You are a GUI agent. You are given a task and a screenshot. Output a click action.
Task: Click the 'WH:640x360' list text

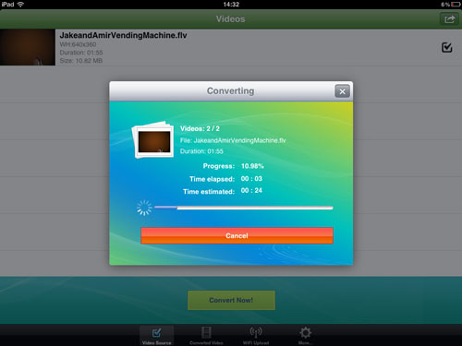[x=78, y=44]
